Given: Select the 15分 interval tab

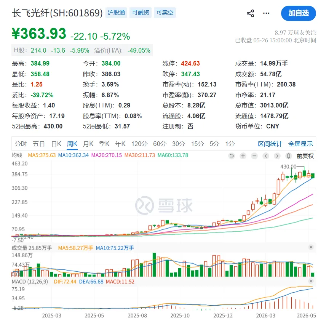Looking at the screenshot, I should point(197,144).
